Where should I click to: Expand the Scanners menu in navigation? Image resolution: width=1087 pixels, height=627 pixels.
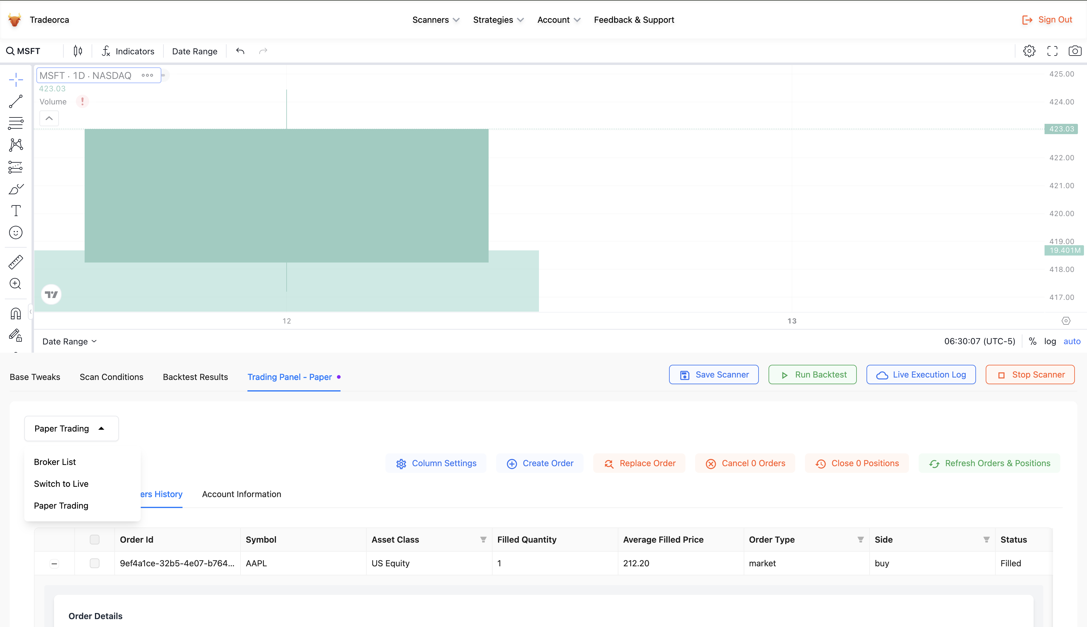tap(435, 20)
